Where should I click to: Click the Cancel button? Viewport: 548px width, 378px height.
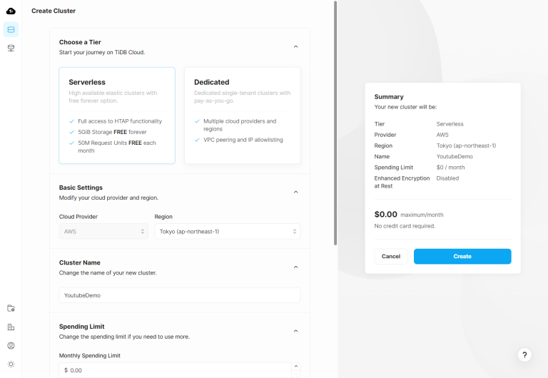pos(391,257)
